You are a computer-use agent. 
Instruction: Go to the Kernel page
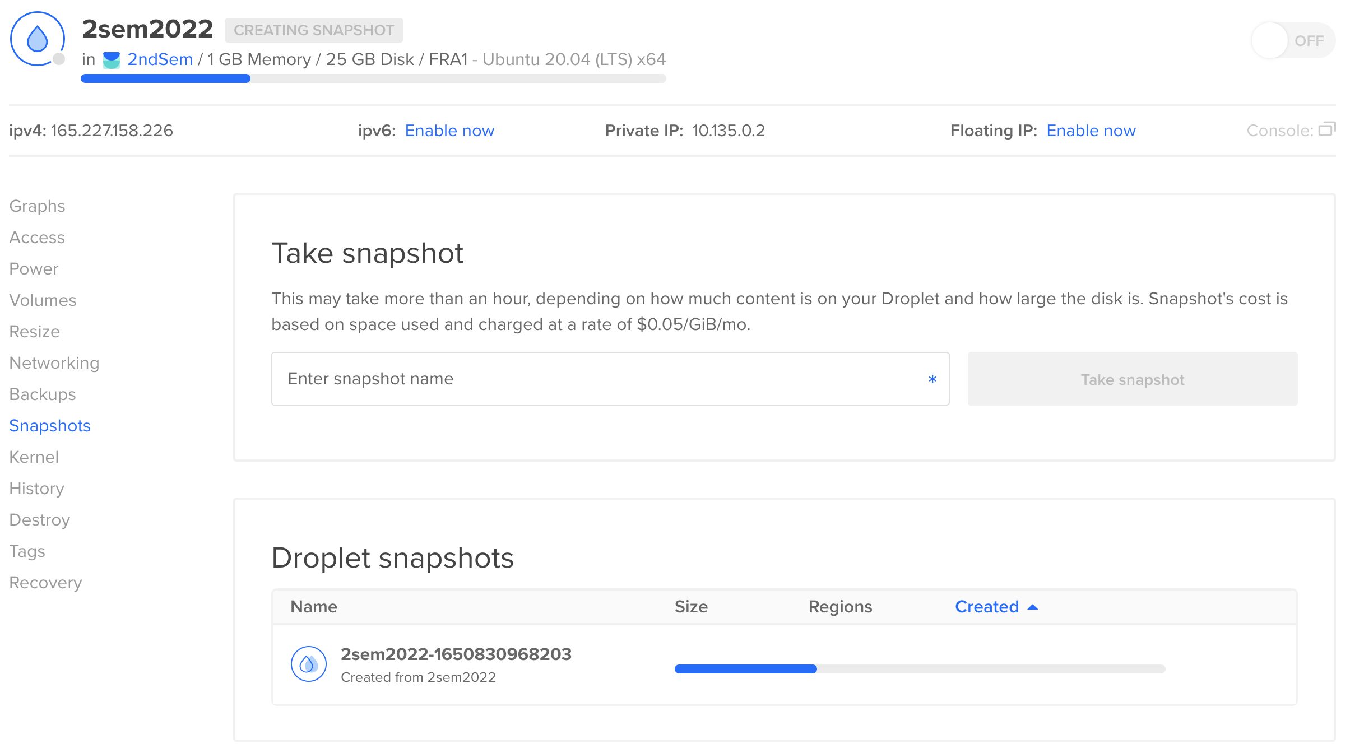click(34, 457)
